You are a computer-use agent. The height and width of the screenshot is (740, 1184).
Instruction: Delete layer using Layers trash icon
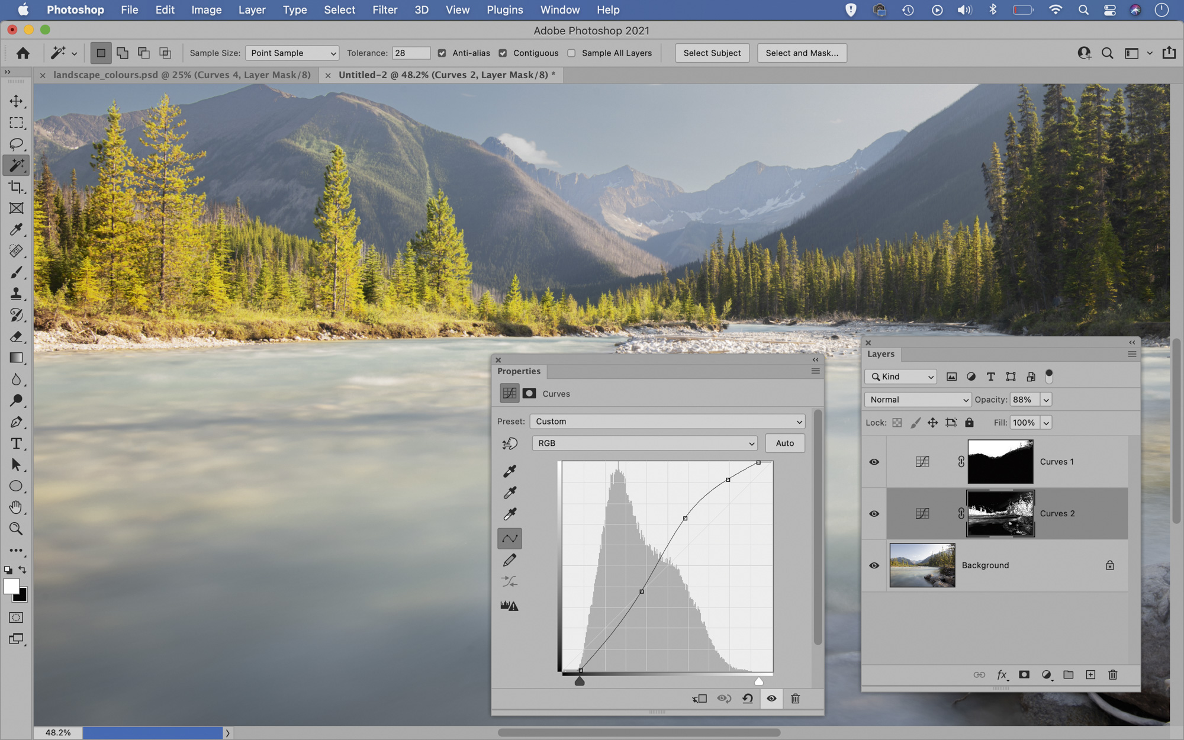(x=1112, y=675)
